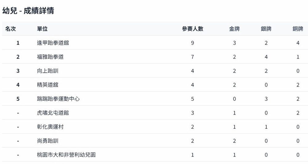This screenshot has width=308, height=164.
Task: Select the 尚勇跆訓 entry
Action: tap(47, 141)
